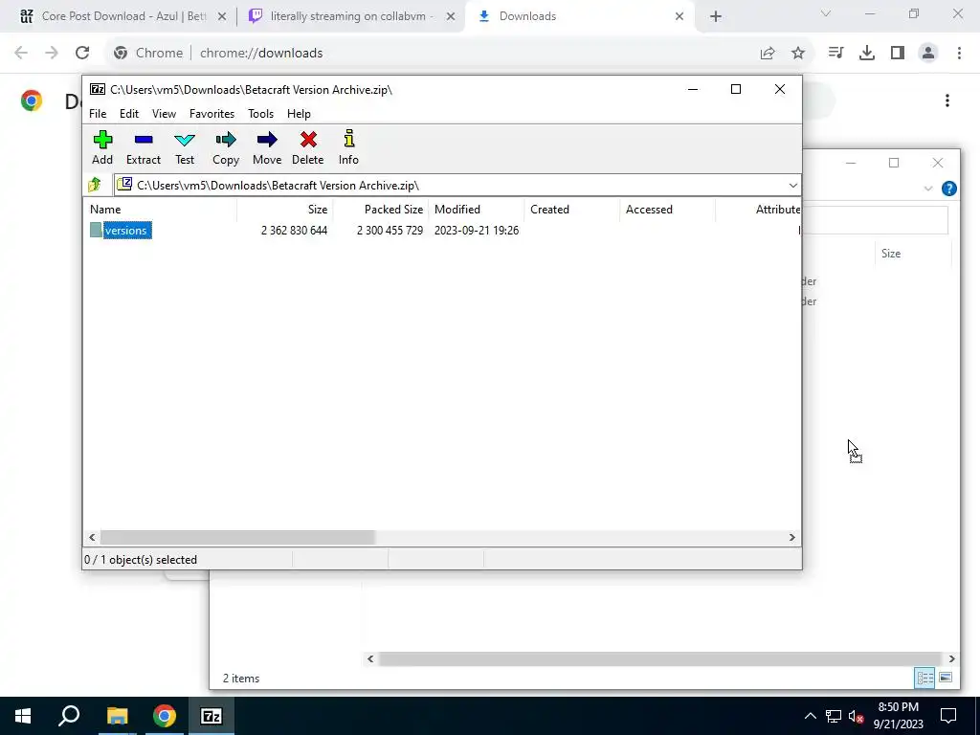980x735 pixels.
Task: Open the 7-Zip Favorites menu
Action: tap(212, 114)
